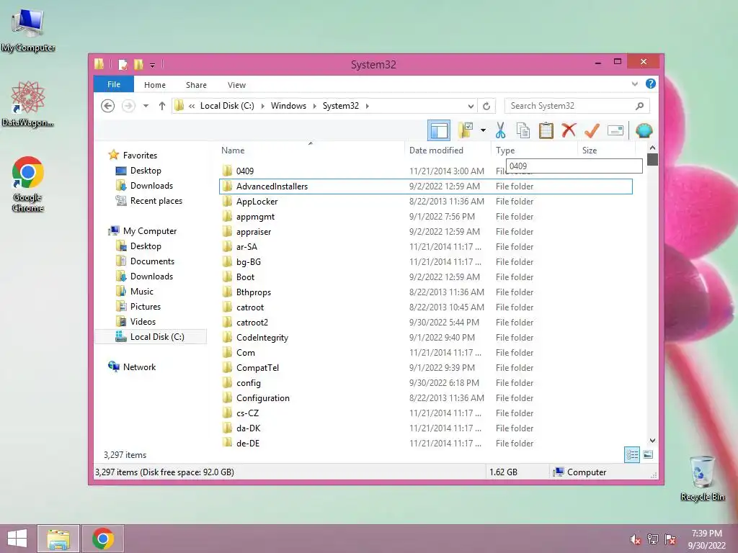Click the Windows breadcrumb in address bar
This screenshot has width=738, height=553.
click(288, 106)
